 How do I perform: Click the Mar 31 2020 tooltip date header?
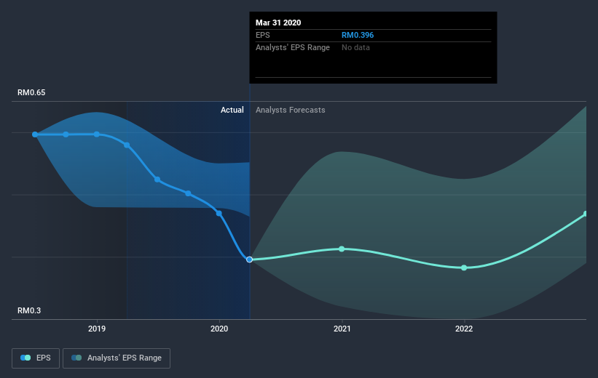[x=278, y=23]
